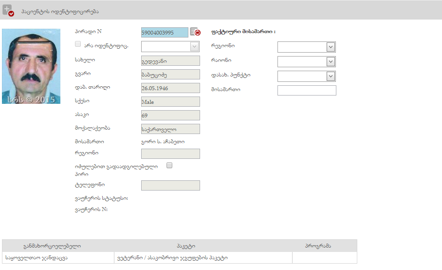Click the 'მისამართი' text field under actual address
The image size is (442, 270).
(307, 90)
